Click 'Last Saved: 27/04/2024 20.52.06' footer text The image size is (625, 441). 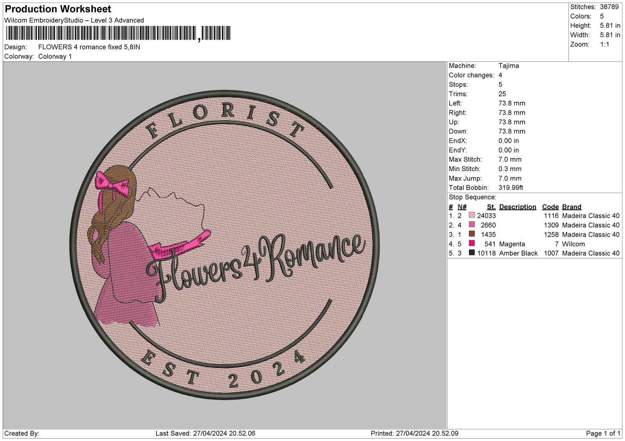205,433
